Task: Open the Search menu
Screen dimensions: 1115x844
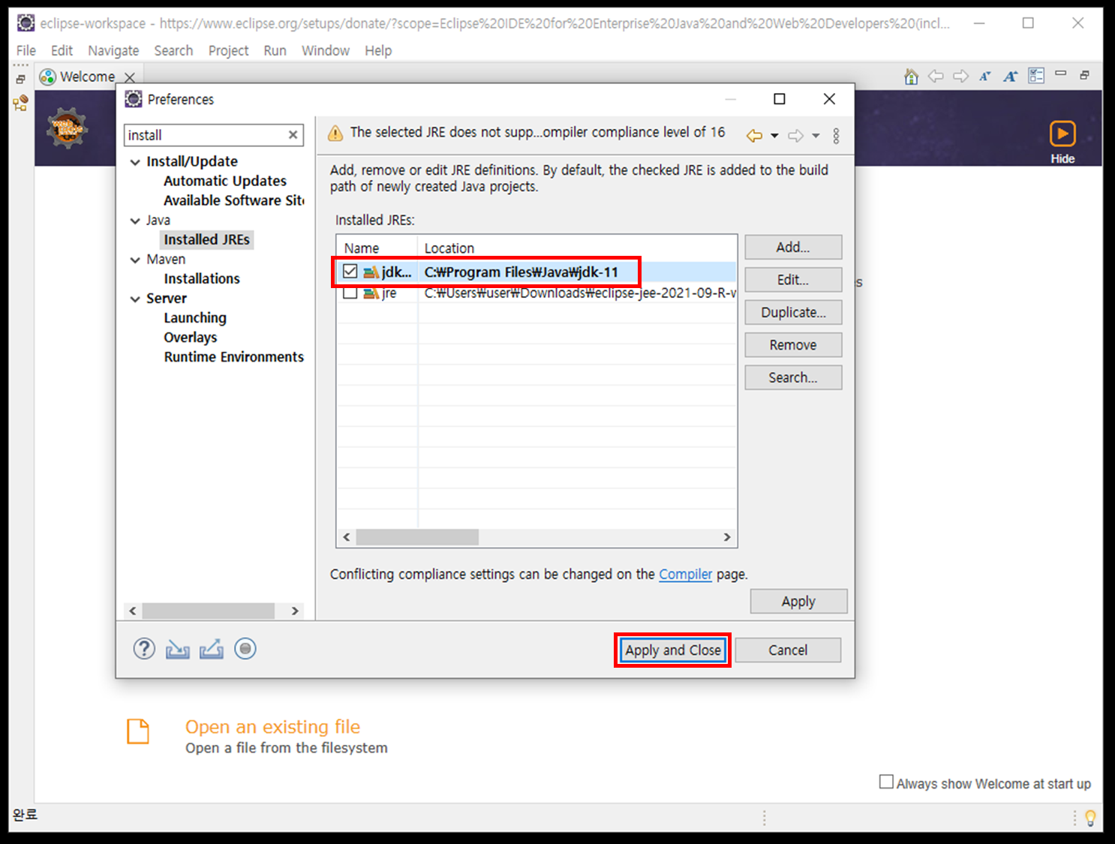Action: click(x=173, y=50)
